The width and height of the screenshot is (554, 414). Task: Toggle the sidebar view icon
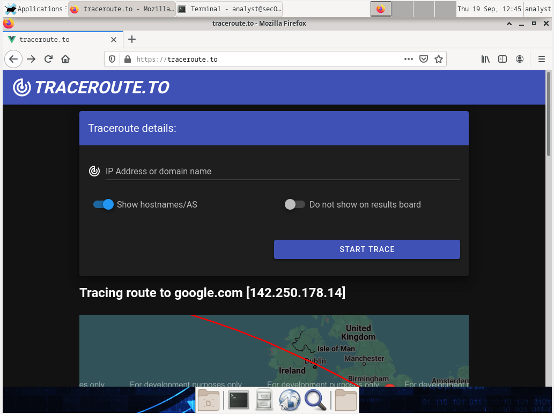click(503, 59)
